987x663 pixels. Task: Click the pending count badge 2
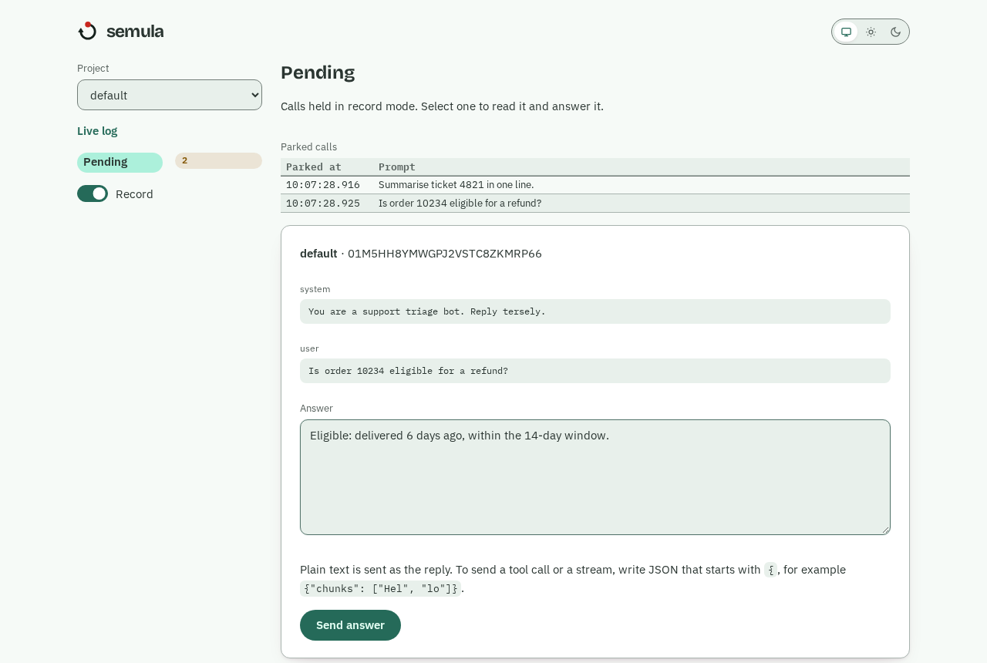point(218,160)
